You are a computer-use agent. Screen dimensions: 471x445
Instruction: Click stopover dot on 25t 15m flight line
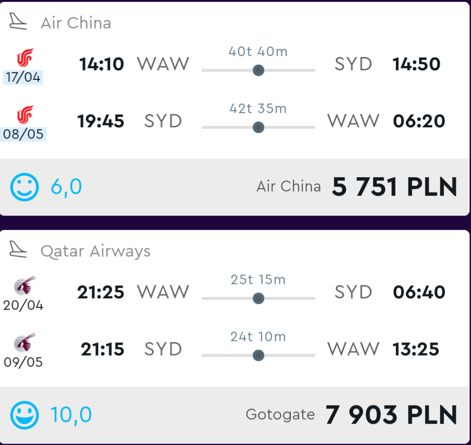(x=259, y=298)
